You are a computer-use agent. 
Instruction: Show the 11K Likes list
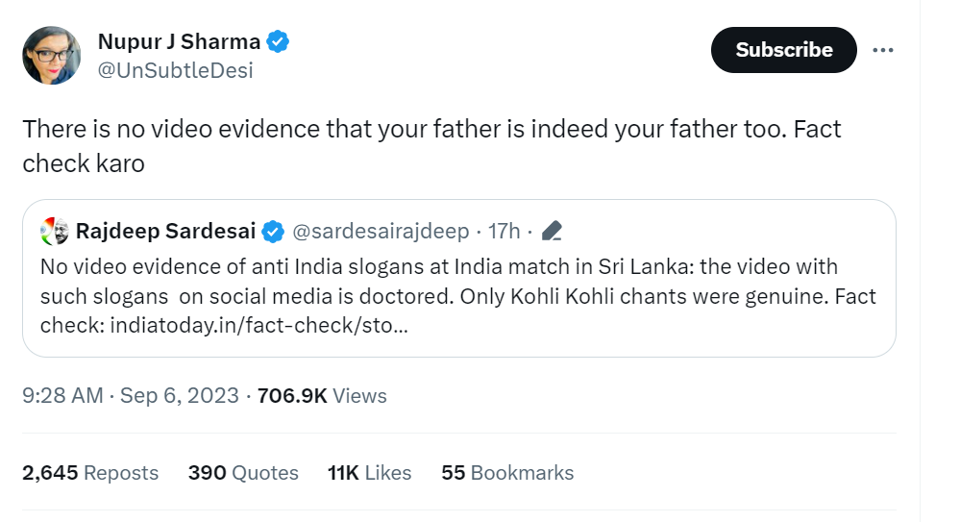(369, 473)
